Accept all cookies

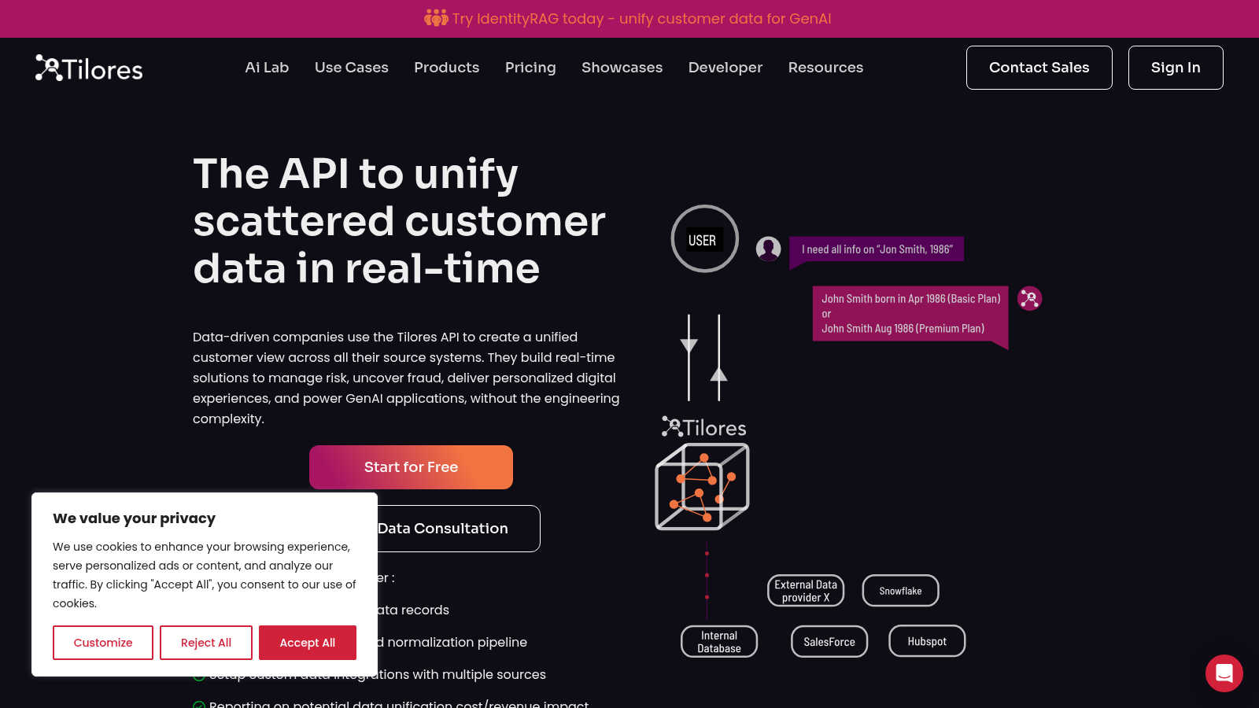click(x=308, y=643)
